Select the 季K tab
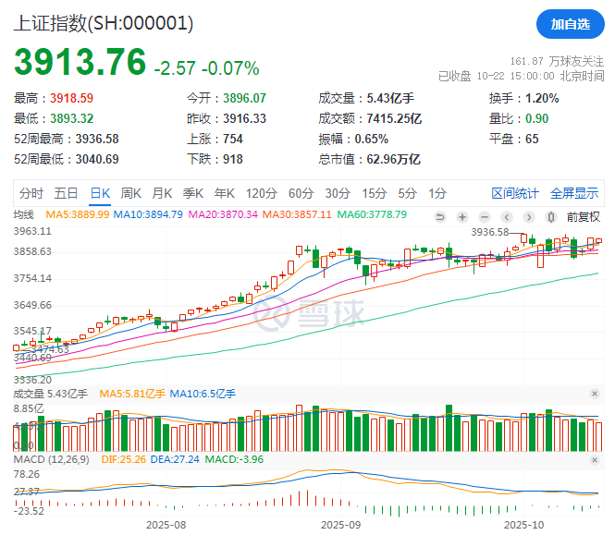This screenshot has width=615, height=535. click(x=193, y=193)
